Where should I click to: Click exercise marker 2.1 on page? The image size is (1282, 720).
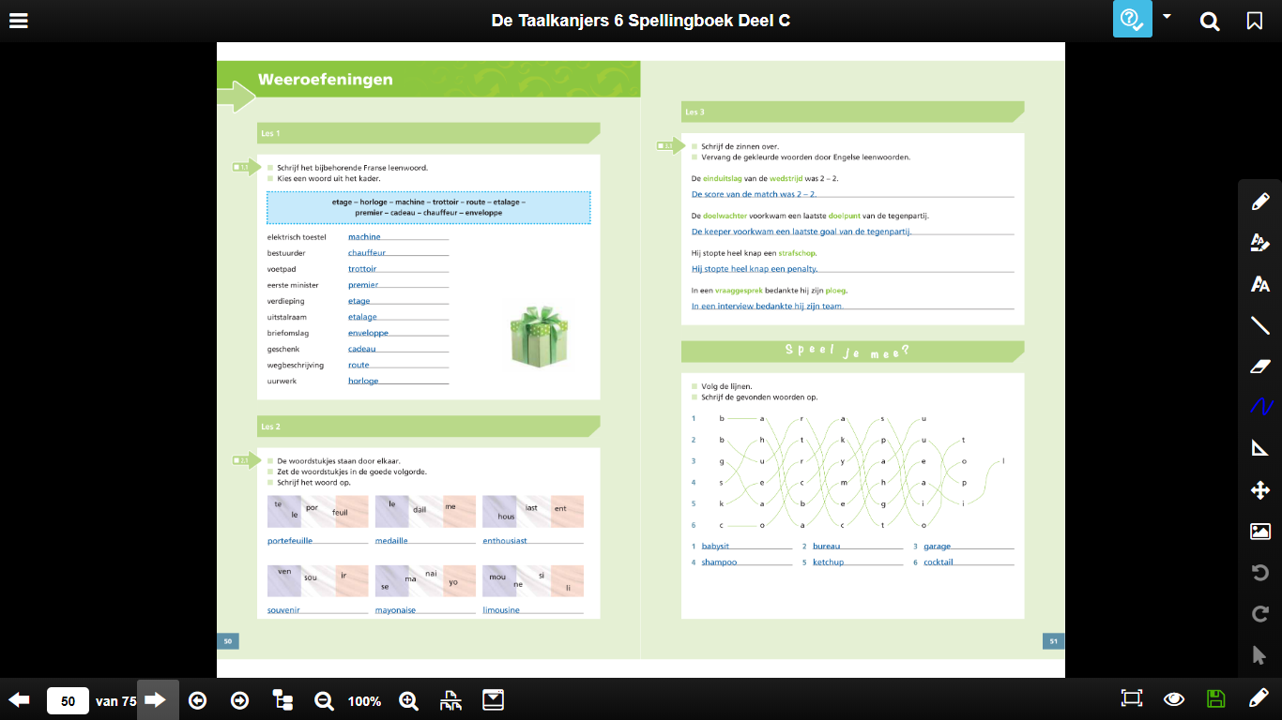point(246,460)
